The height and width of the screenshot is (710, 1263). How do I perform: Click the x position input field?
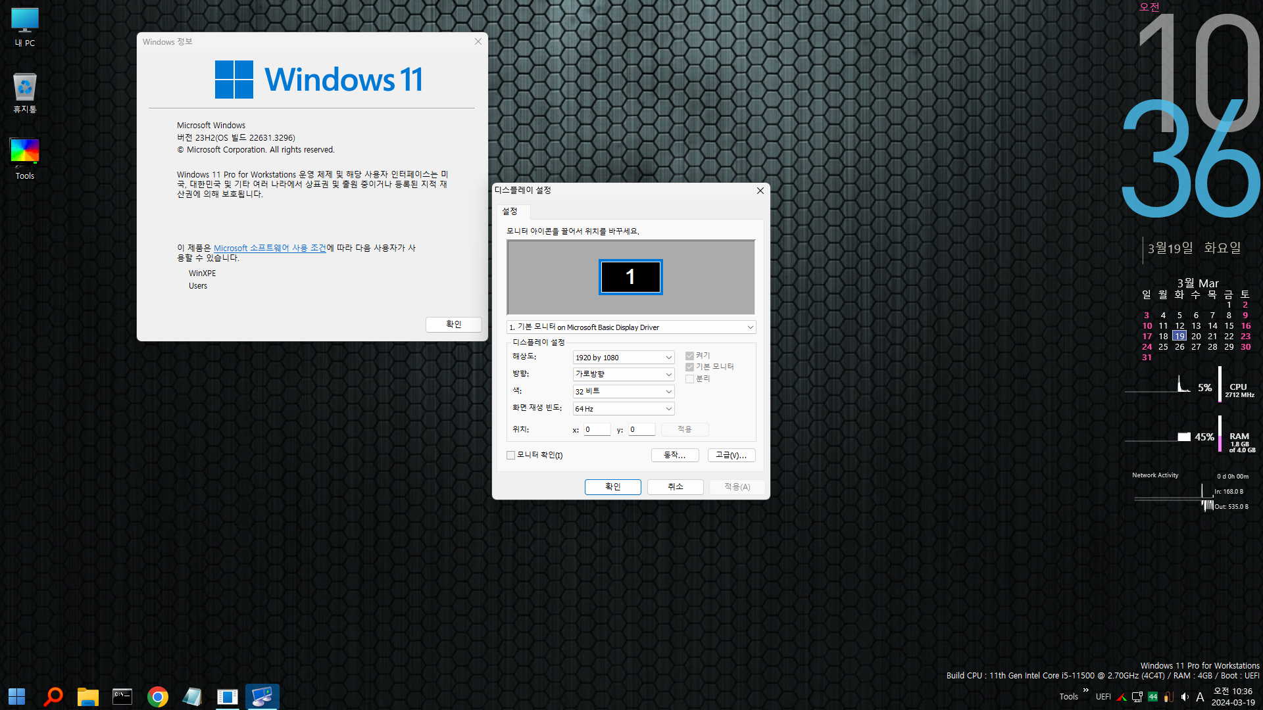[597, 429]
